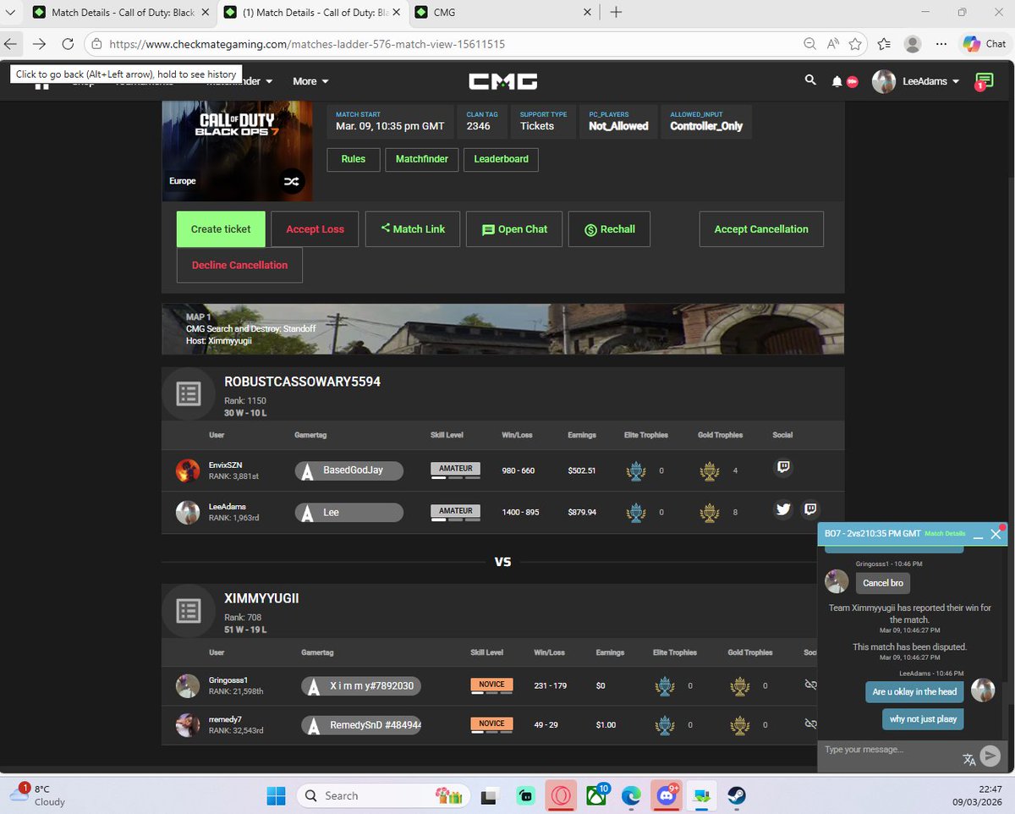Image resolution: width=1015 pixels, height=814 pixels.
Task: Click the Match Details link in chat header
Action: [x=945, y=534]
